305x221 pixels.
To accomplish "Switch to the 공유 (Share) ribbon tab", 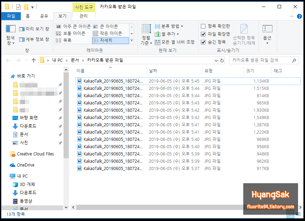I will coord(44,16).
